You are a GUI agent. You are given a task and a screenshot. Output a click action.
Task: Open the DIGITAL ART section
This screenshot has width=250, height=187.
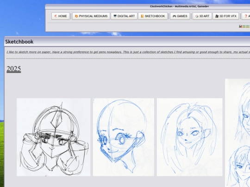124,16
